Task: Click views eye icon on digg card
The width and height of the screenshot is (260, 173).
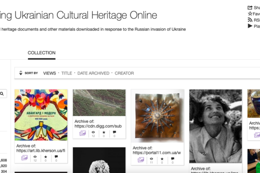Action: [93, 132]
